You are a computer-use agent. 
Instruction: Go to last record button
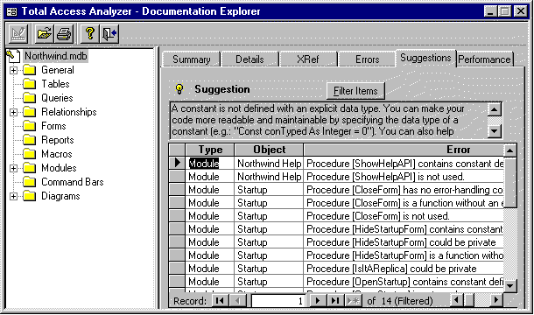[x=335, y=301]
